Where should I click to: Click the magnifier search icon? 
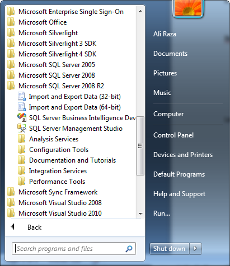tap(129, 249)
